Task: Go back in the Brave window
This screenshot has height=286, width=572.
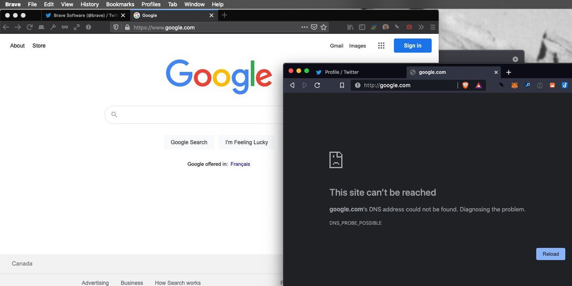Action: click(x=292, y=85)
